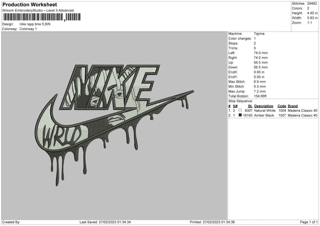Select thread code 1004

coord(282,110)
